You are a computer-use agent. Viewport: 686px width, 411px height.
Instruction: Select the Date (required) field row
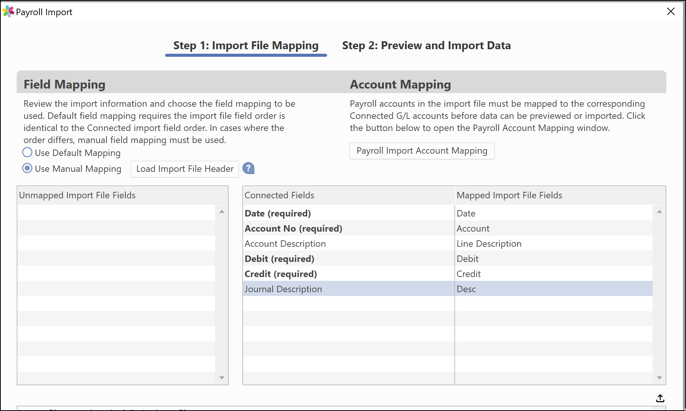click(447, 213)
